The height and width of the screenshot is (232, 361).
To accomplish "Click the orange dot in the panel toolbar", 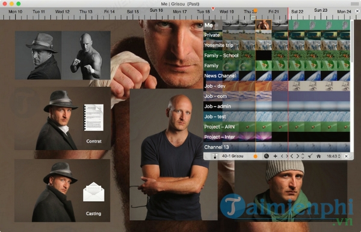I will (x=255, y=156).
